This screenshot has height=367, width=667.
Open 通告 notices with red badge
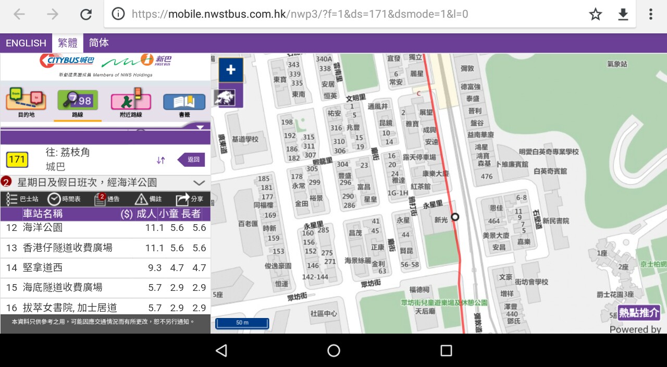click(107, 199)
